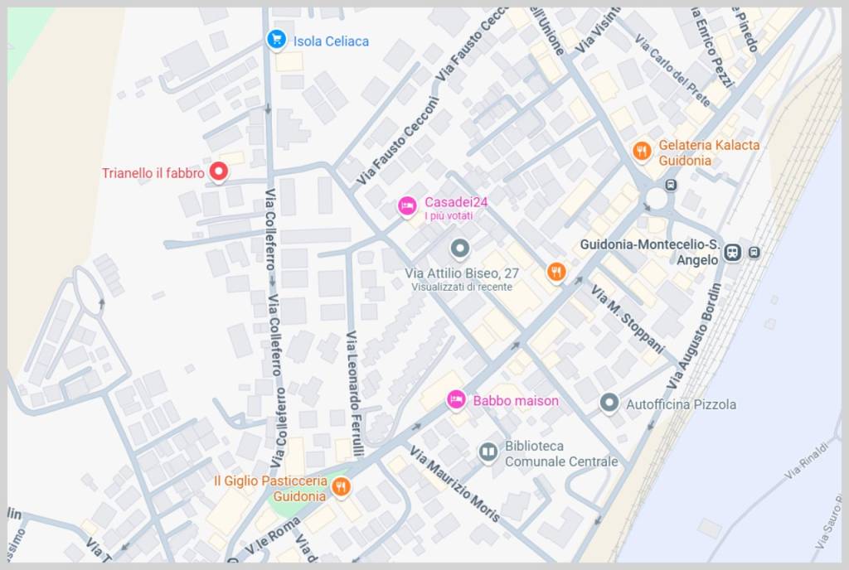Viewport: 849px width, 570px height.
Task: Click the Isola Celiaca shopping cart pin
Action: [276, 40]
